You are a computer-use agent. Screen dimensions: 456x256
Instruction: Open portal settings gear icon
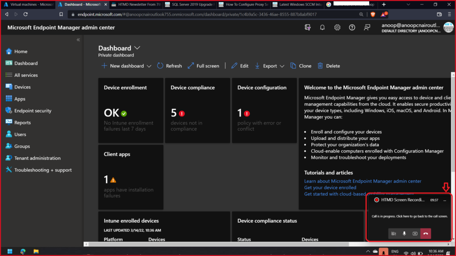(x=337, y=27)
